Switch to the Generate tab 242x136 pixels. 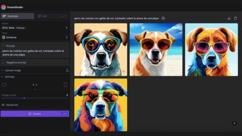pyautogui.click(x=17, y=16)
